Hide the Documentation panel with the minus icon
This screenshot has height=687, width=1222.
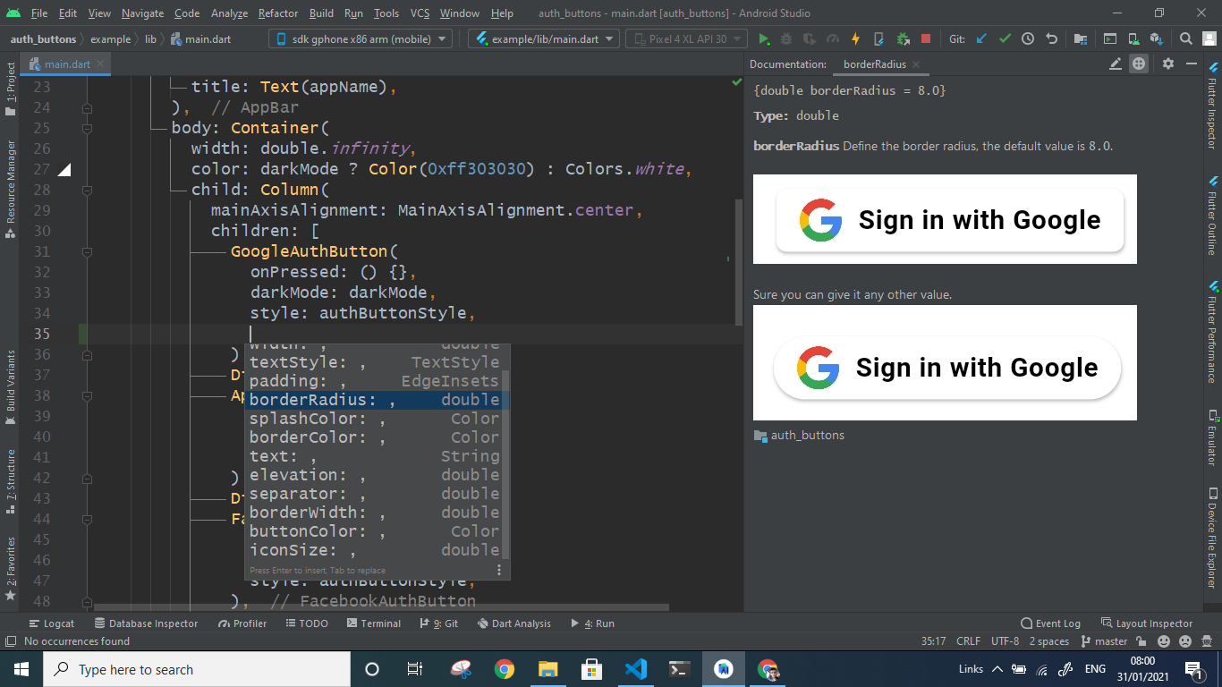click(1192, 64)
